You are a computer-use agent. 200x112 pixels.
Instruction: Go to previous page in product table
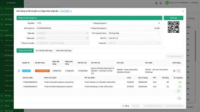[176, 91]
